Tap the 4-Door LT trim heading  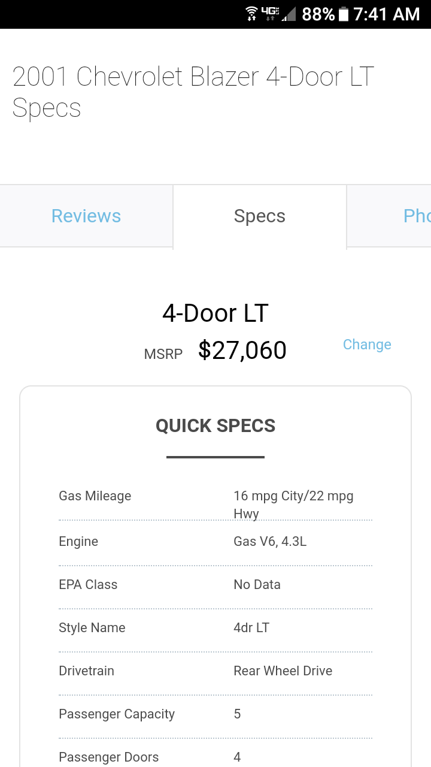pyautogui.click(x=215, y=313)
